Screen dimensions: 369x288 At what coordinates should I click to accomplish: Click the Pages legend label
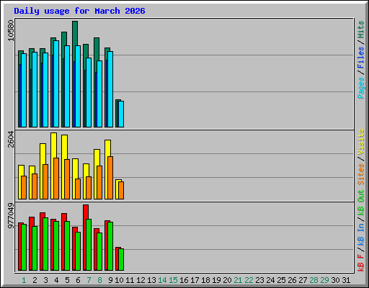pos(361,88)
